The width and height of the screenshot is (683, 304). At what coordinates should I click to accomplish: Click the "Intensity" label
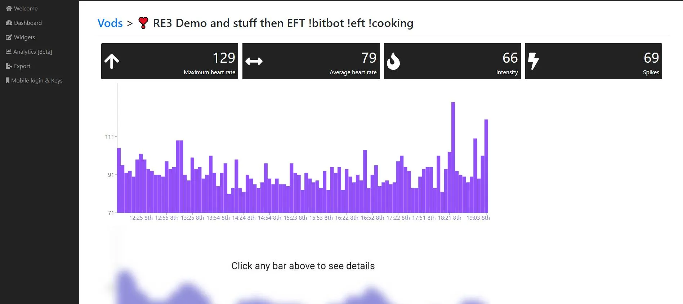507,72
